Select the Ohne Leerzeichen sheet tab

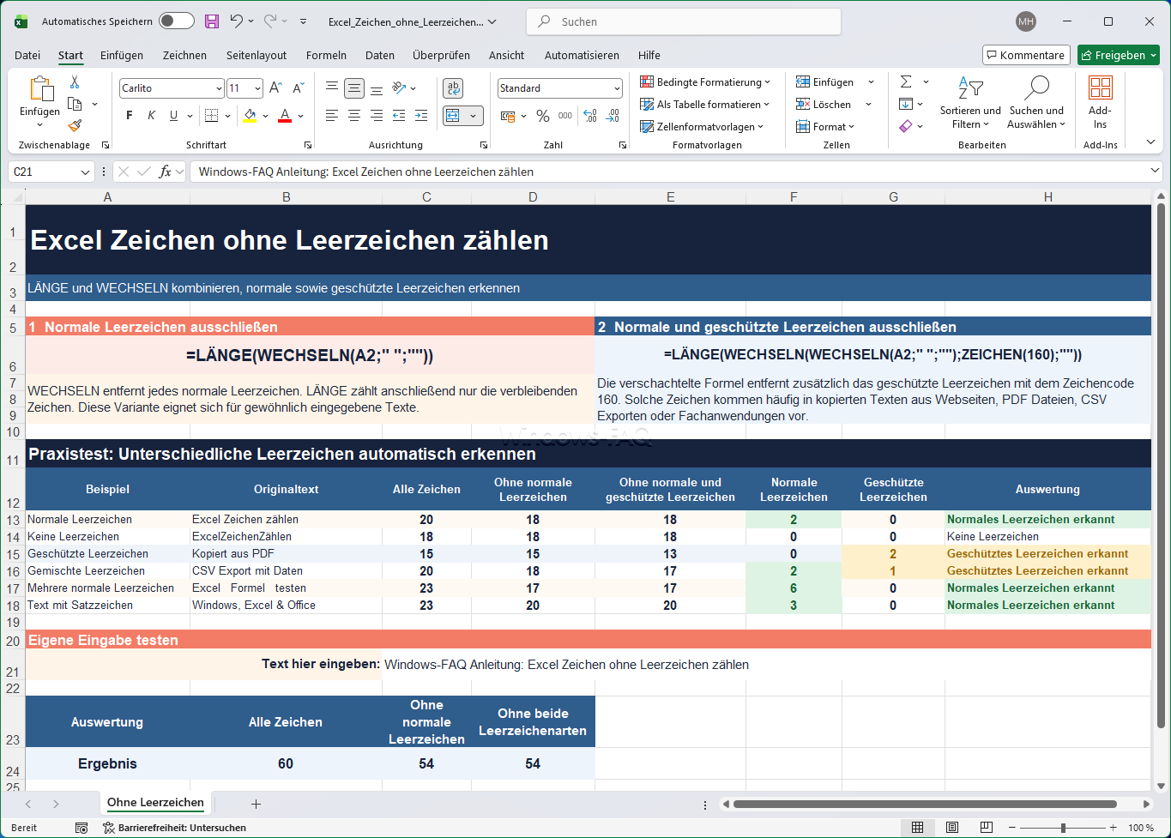pos(155,803)
